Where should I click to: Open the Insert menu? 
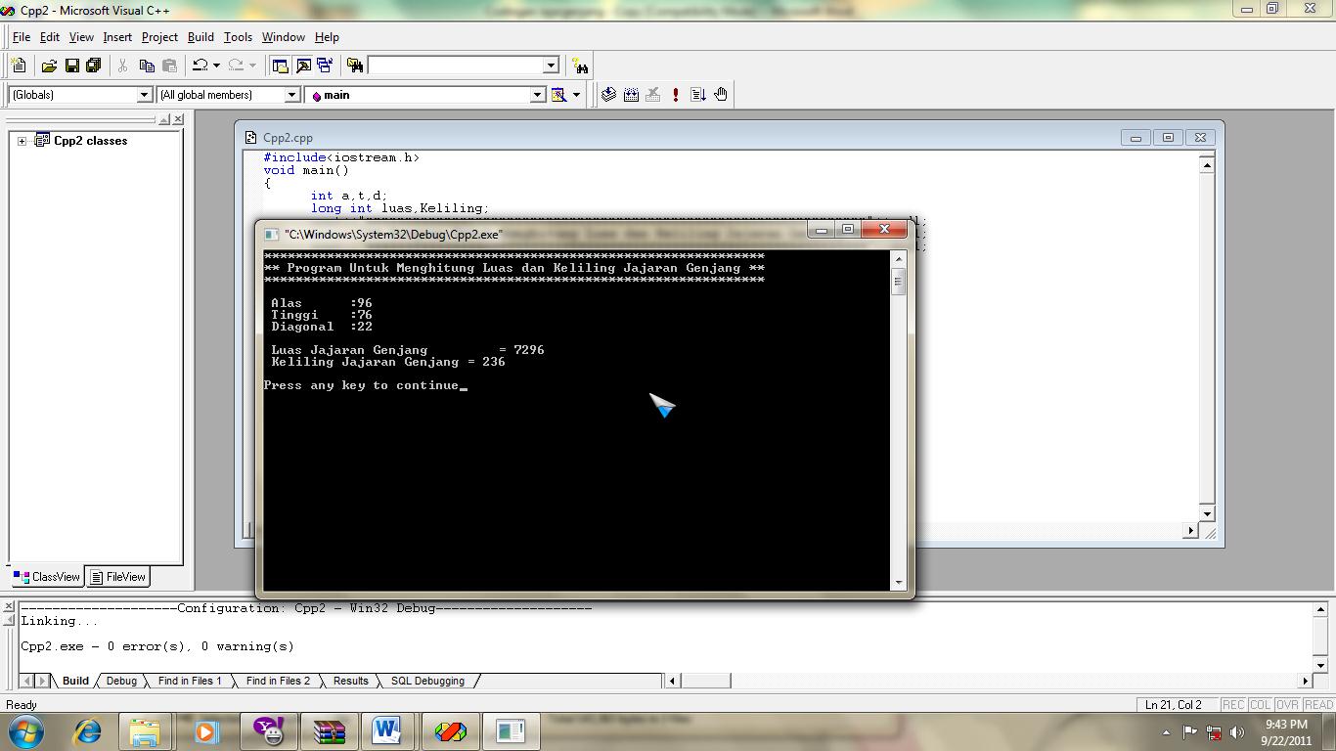[117, 37]
